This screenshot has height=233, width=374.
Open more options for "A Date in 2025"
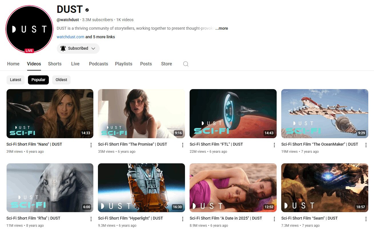click(274, 219)
